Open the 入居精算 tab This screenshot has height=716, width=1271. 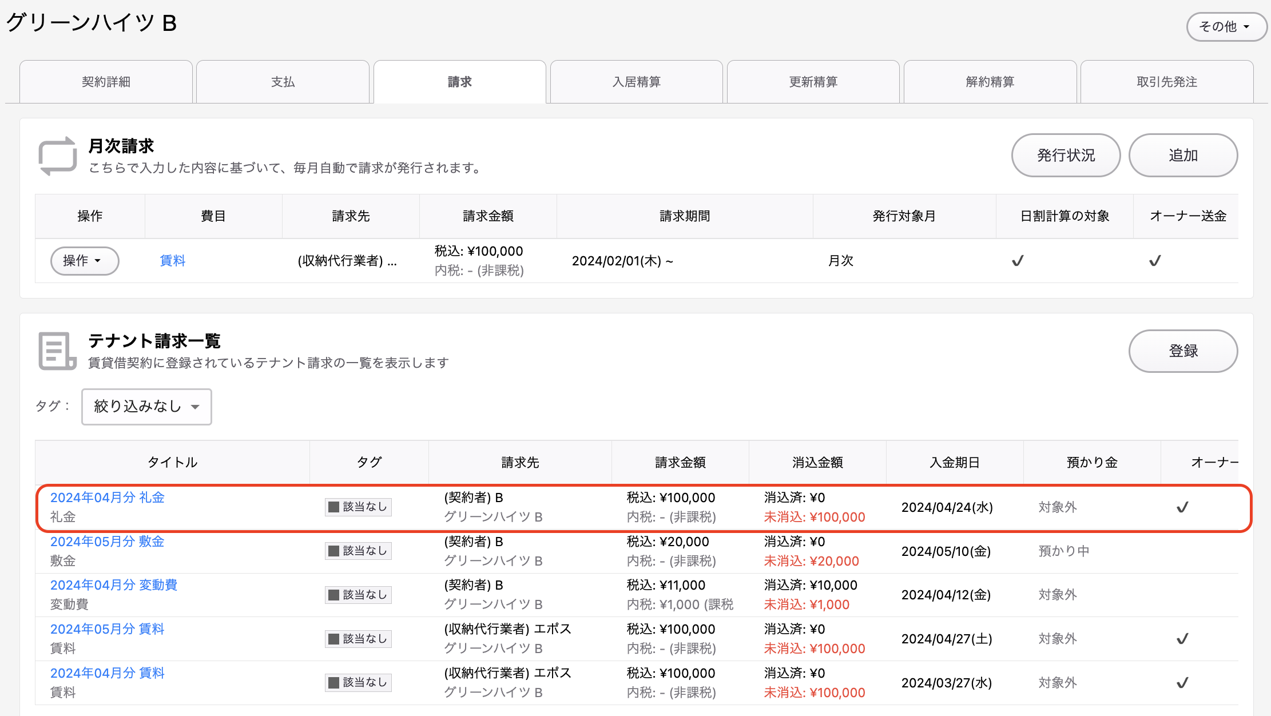coord(637,82)
